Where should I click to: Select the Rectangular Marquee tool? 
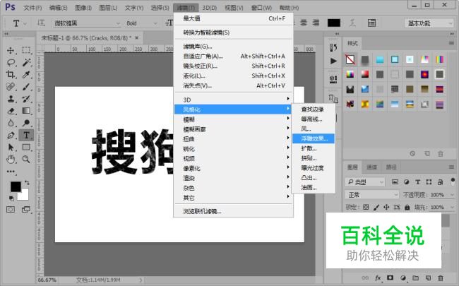pyautogui.click(x=26, y=50)
